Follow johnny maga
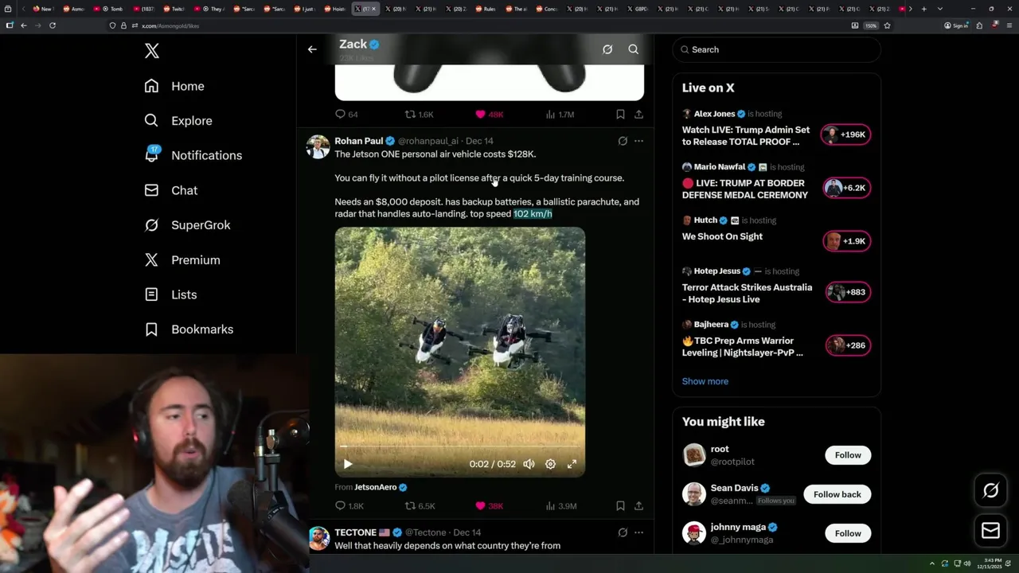 tap(848, 533)
